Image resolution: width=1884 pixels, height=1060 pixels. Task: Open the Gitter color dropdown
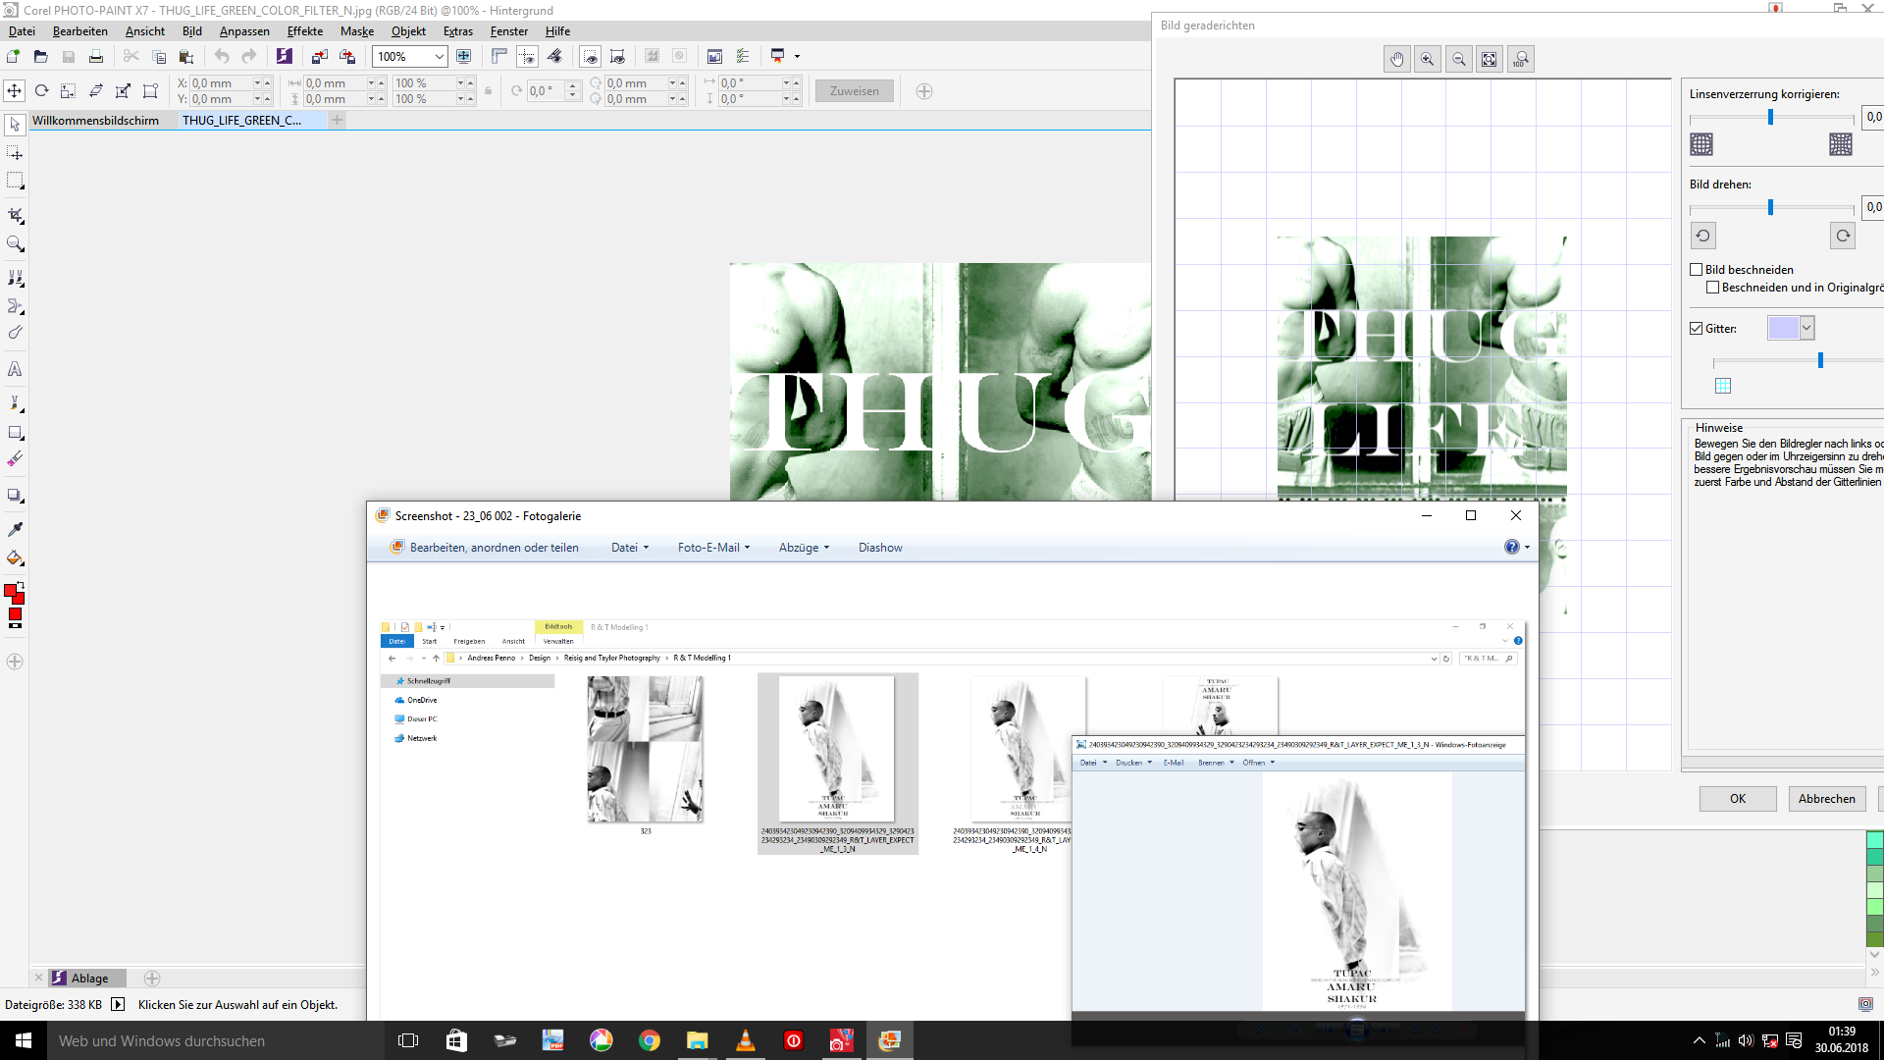pyautogui.click(x=1806, y=328)
